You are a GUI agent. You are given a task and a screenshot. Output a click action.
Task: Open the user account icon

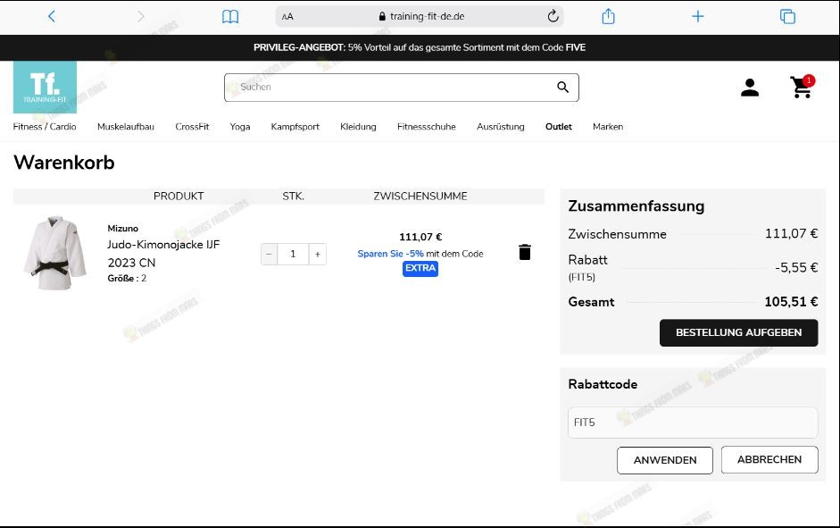[750, 88]
